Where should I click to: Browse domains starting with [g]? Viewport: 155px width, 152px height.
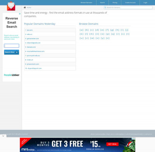pos(112,30)
